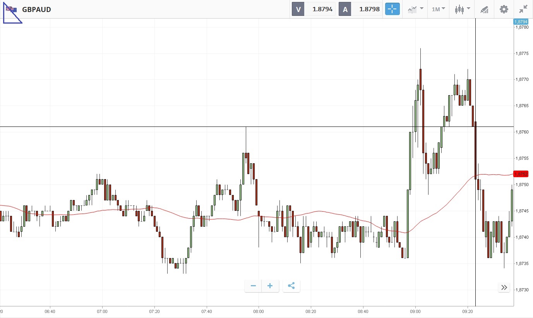533x318 pixels.
Task: Click the 1,8775 price axis label
Action: pos(522,53)
